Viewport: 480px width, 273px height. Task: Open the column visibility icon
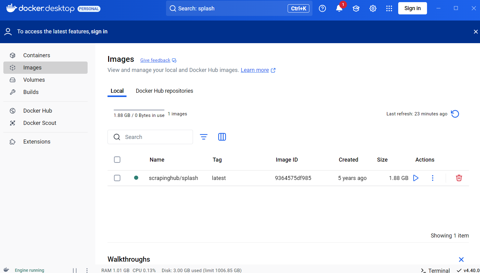click(x=222, y=137)
